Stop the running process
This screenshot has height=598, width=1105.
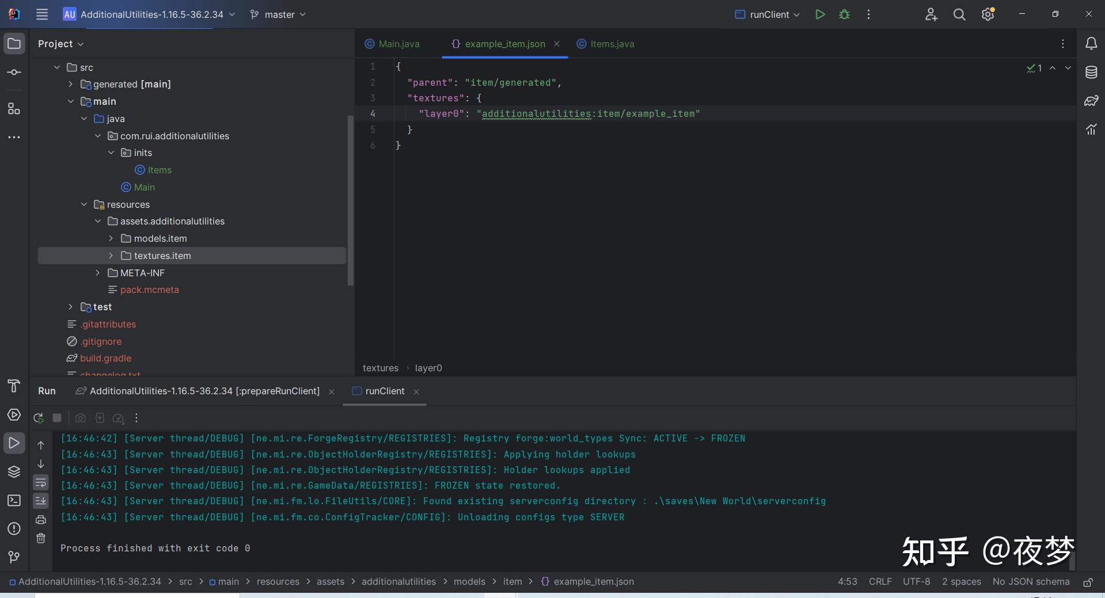pyautogui.click(x=57, y=418)
